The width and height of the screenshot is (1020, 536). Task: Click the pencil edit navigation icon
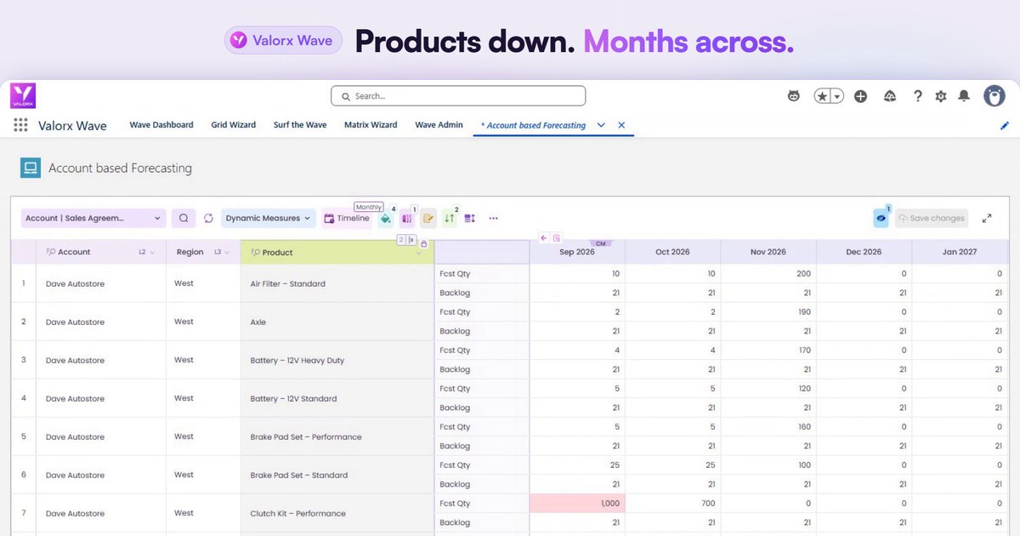pyautogui.click(x=1005, y=126)
